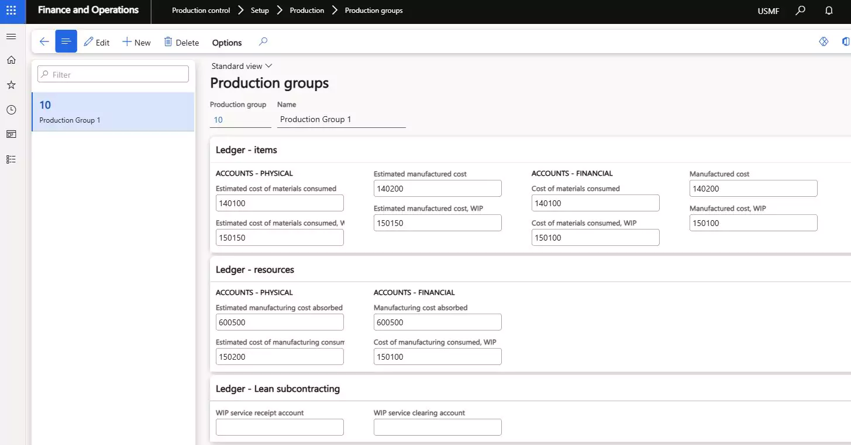
Task: Open the Options menu
Action: click(x=227, y=43)
